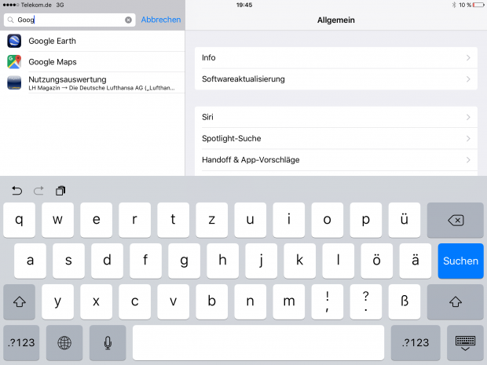Open the Siri settings row

(x=336, y=117)
